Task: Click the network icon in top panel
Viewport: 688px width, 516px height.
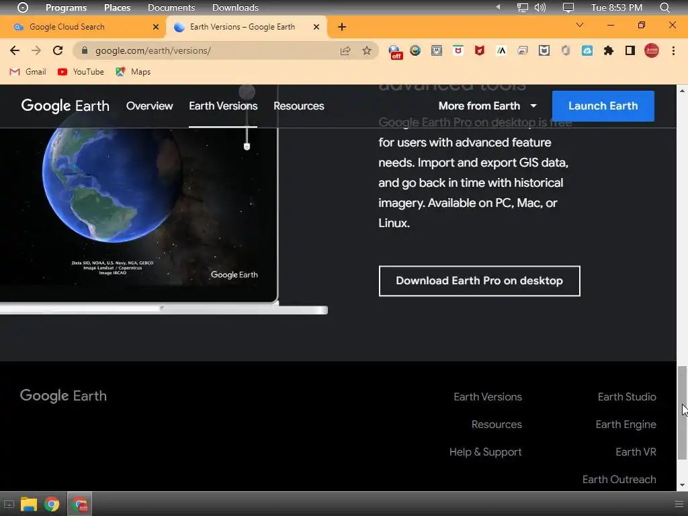Action: (522, 7)
